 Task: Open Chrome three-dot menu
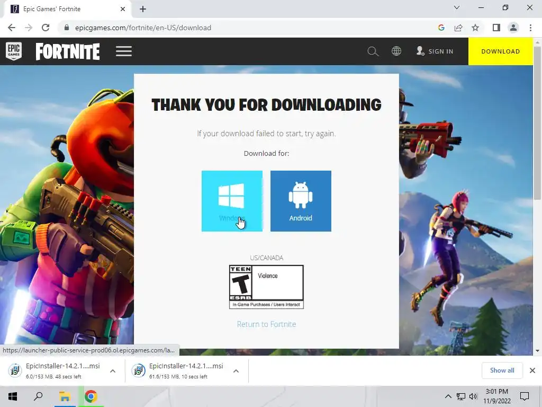pos(530,28)
